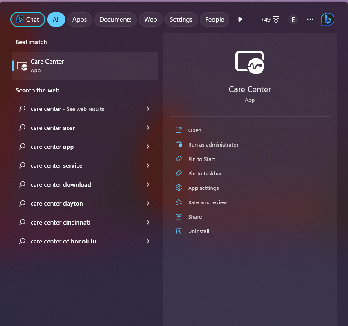
Task: Open the 749 rewards points badge
Action: tap(270, 19)
